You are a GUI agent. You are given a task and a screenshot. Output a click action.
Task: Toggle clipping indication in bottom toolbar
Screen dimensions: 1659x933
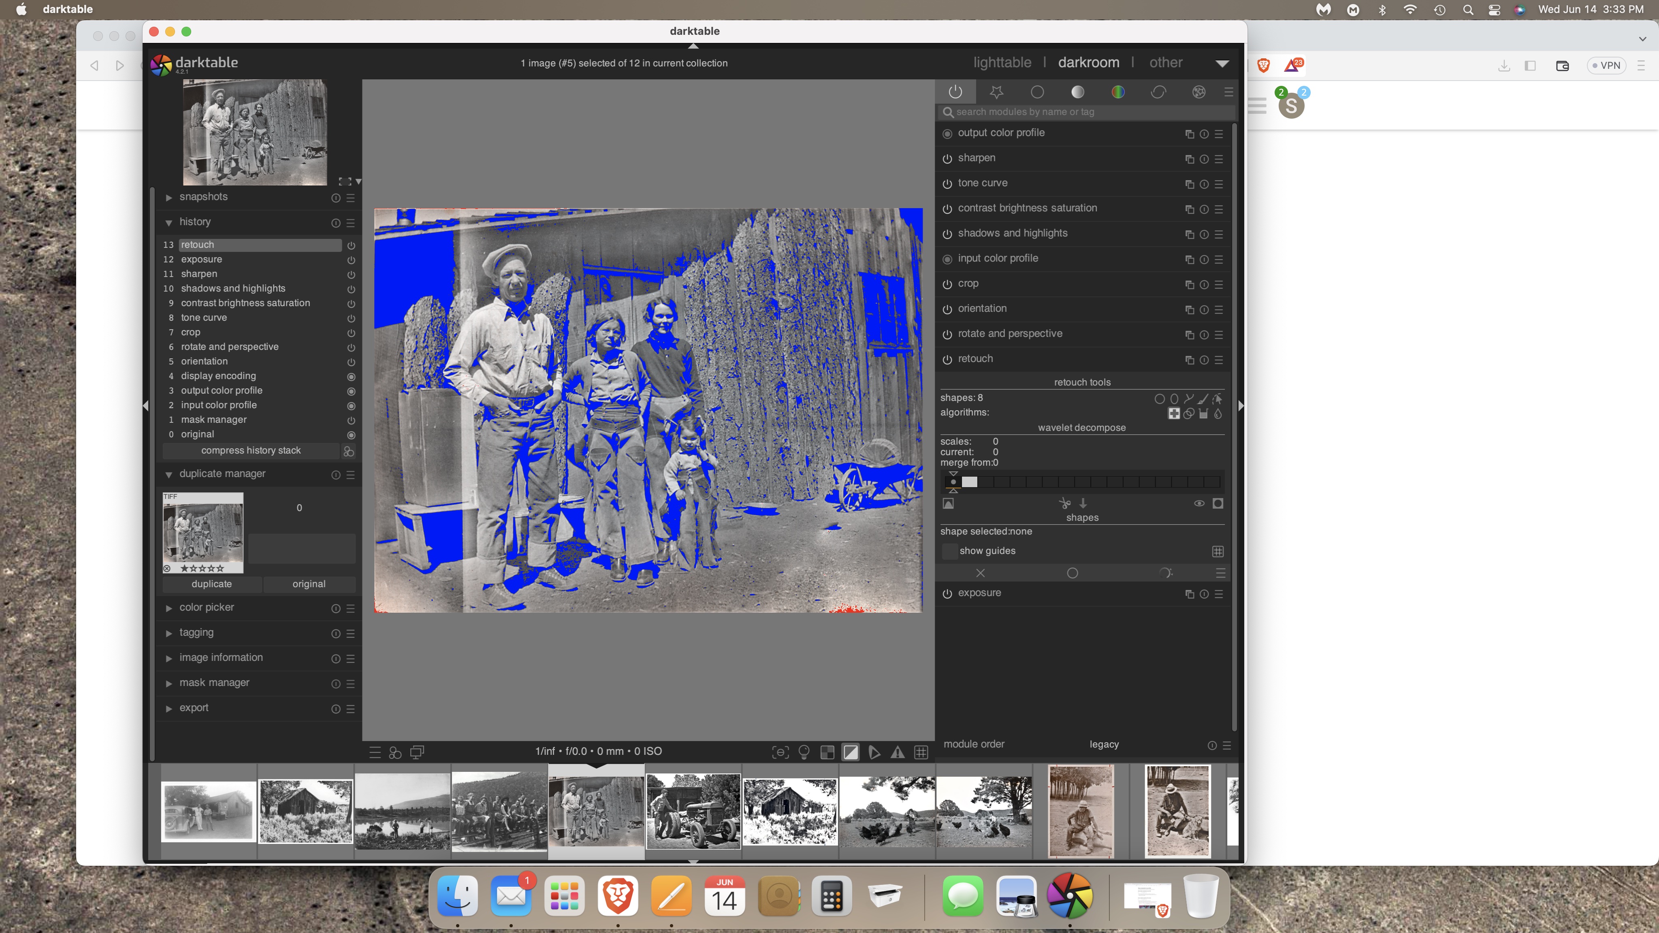click(851, 752)
